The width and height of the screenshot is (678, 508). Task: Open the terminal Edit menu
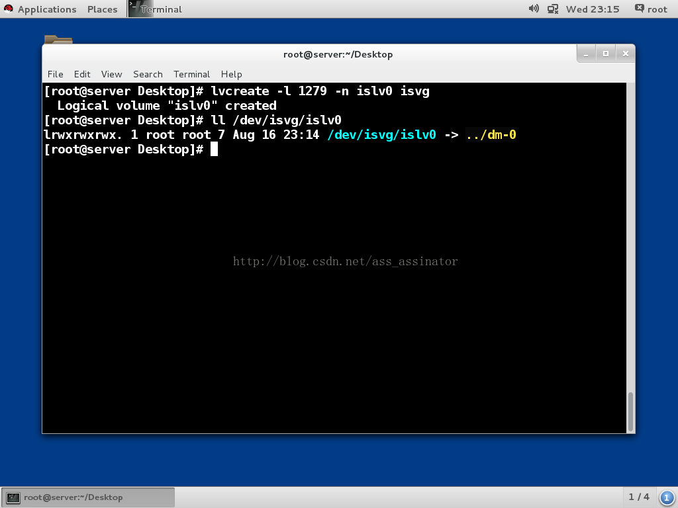[x=81, y=74]
